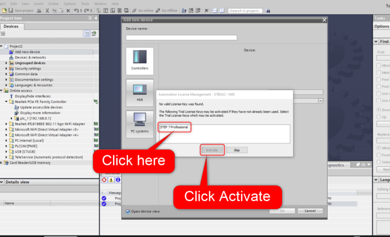
Task: Toggle the Open device view checkbox
Action: [x=127, y=211]
